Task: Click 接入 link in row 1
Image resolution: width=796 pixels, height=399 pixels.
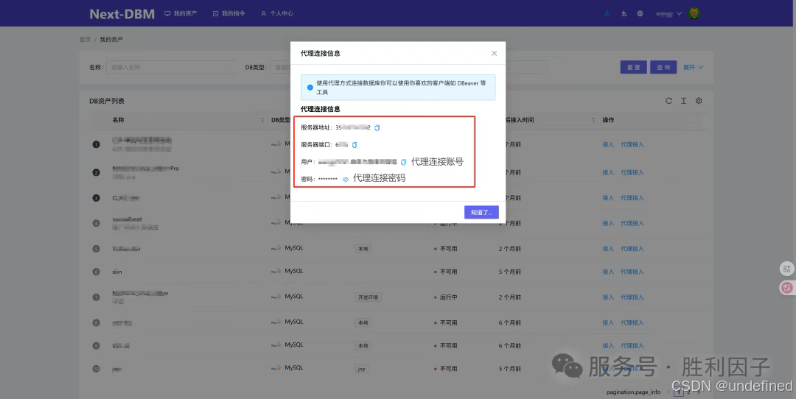Action: 608,144
